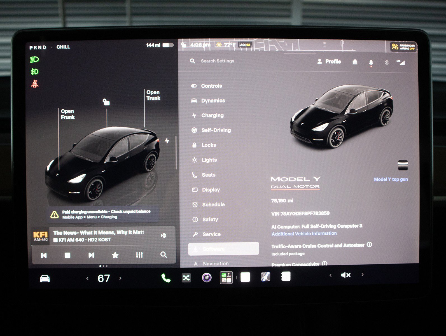Viewport: 446px width, 336px height.
Task: Open the diagonal-stripe app icon
Action: [x=265, y=277]
